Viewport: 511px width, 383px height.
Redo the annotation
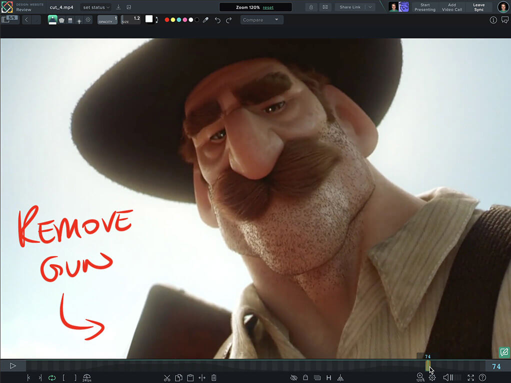pyautogui.click(x=229, y=20)
